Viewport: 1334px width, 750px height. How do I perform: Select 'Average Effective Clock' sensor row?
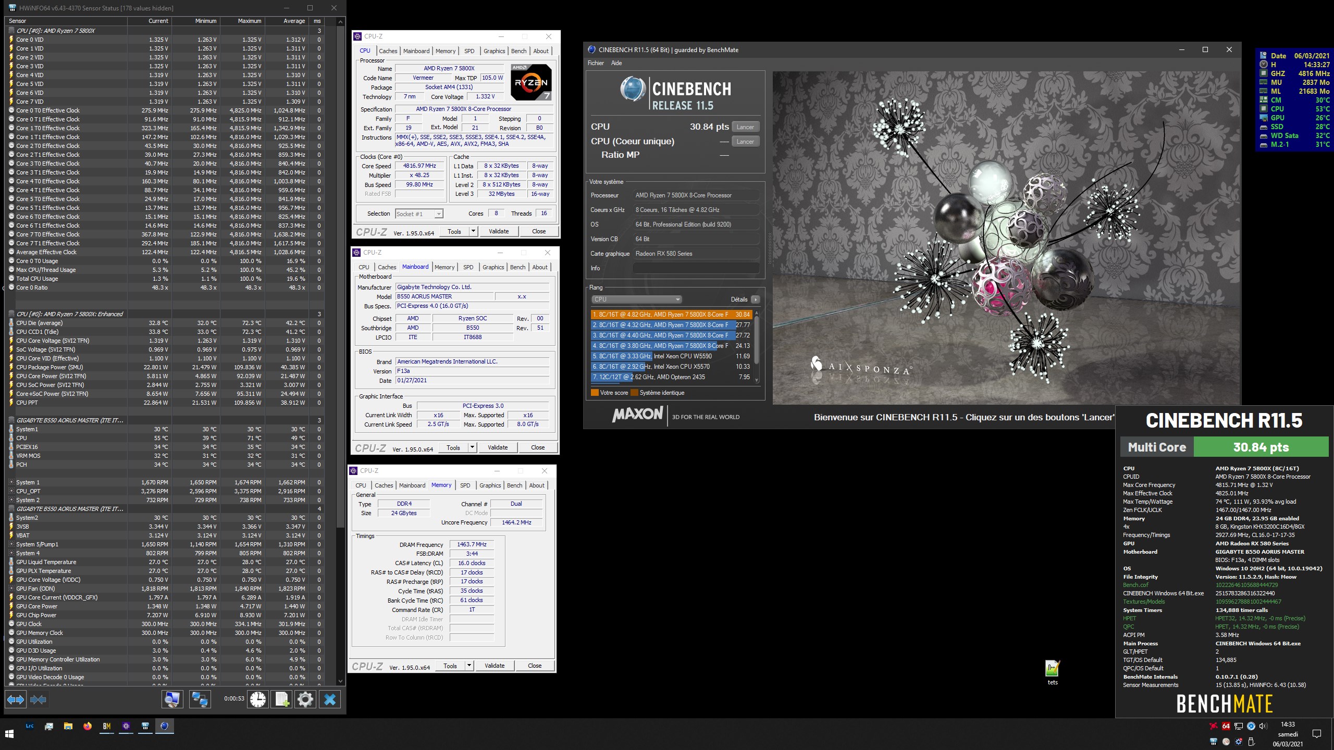pos(165,252)
